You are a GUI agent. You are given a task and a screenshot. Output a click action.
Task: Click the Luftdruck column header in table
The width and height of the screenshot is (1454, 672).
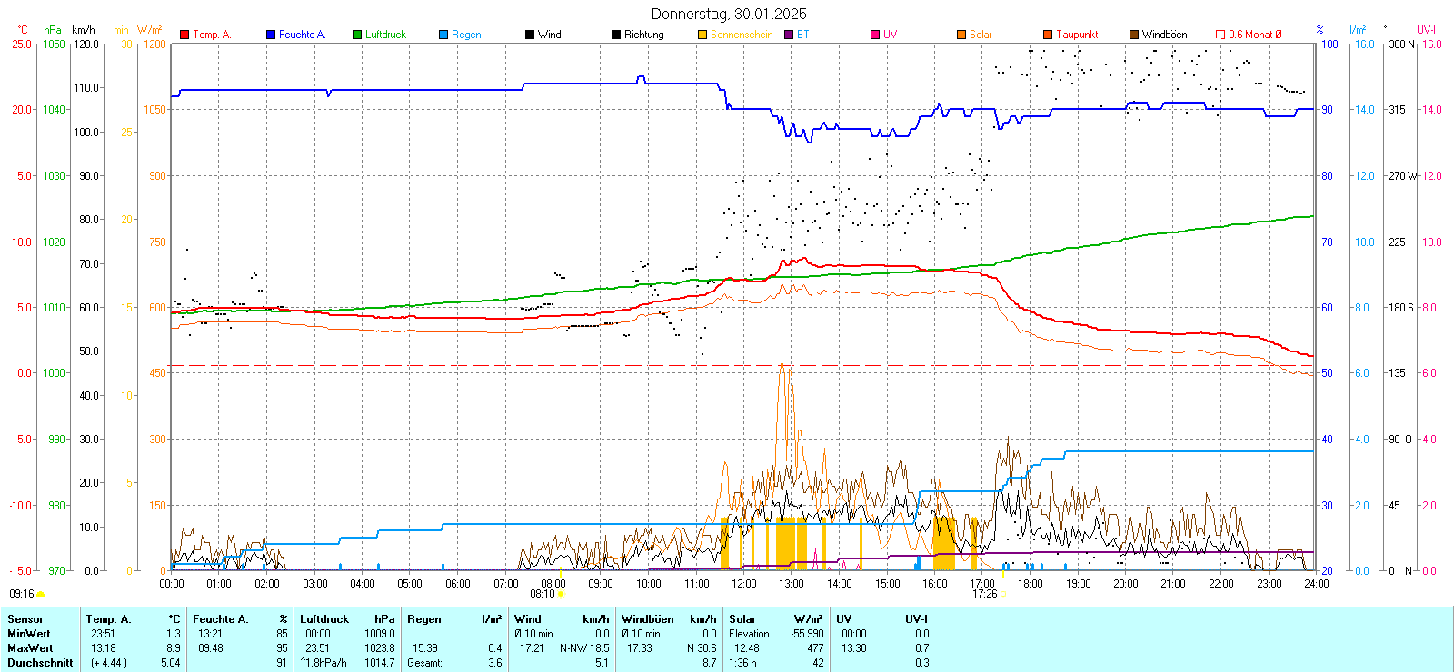[324, 619]
